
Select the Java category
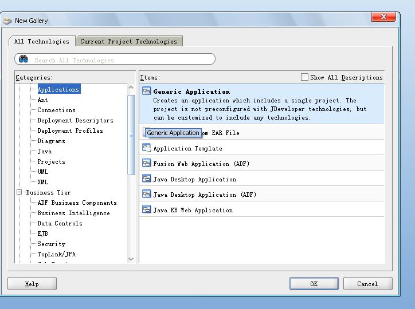pos(45,151)
